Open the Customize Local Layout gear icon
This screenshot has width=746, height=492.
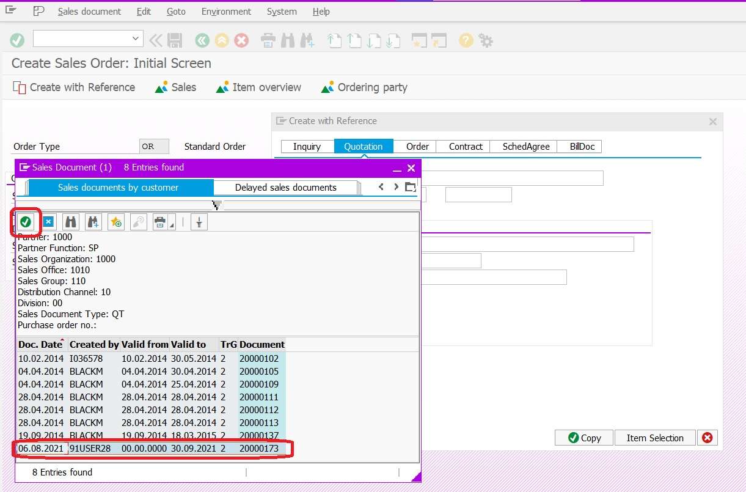coord(485,40)
